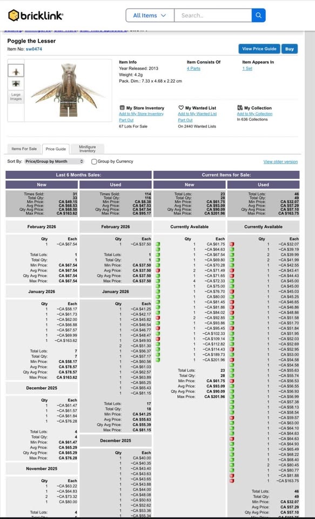Click red cube beside Used ~CA $56.53 listing
This screenshot has height=519, width=315.
click(232, 381)
